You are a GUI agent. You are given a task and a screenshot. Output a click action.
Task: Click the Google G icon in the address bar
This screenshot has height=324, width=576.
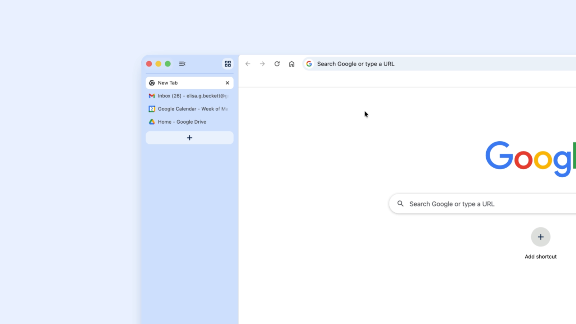(309, 64)
